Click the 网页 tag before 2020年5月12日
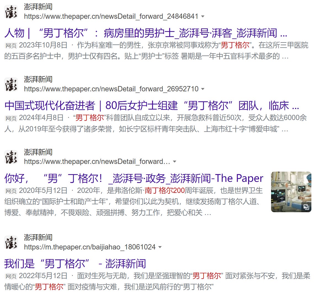 (11, 191)
